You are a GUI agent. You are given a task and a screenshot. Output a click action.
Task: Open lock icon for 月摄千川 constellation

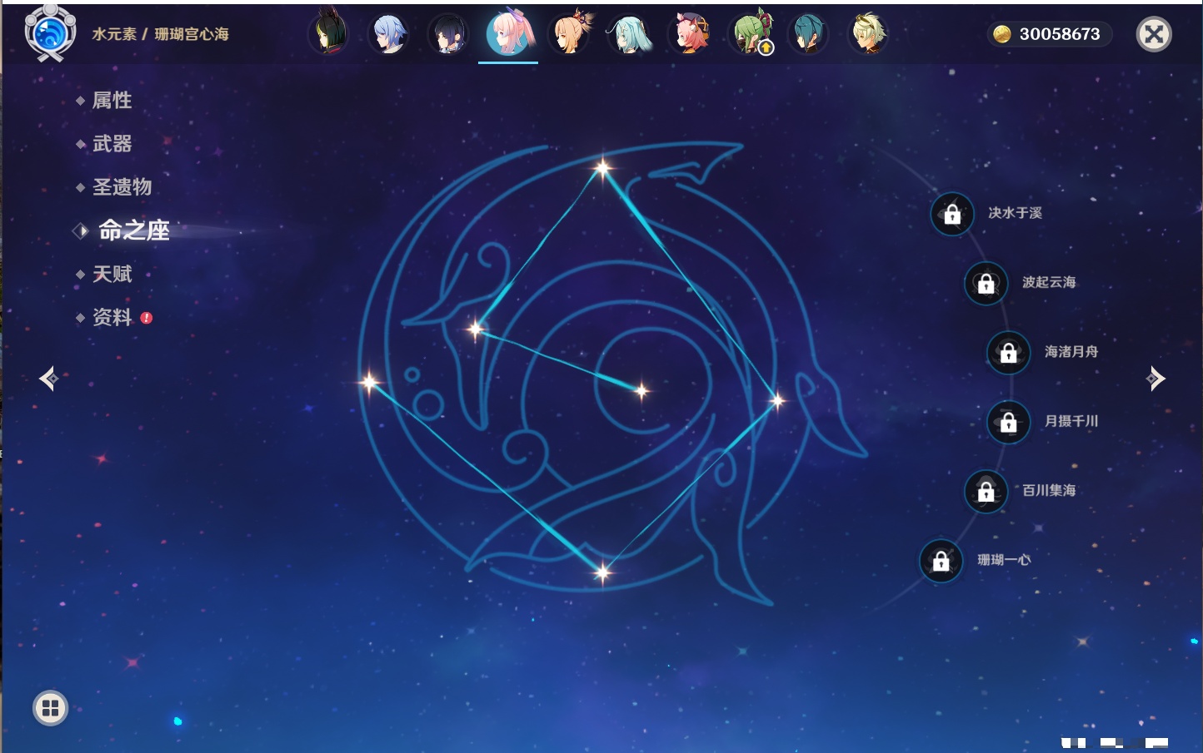pos(1008,422)
